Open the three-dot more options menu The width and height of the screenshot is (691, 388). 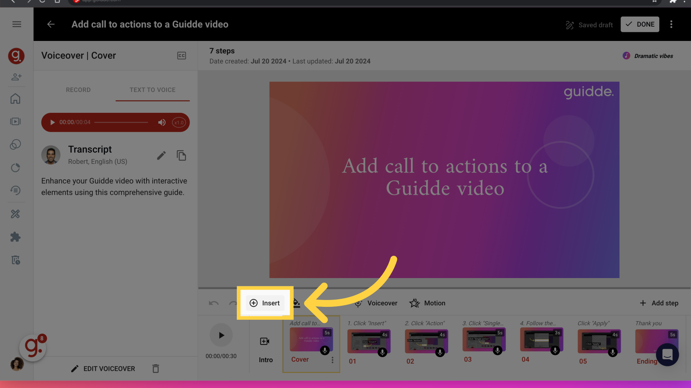671,24
